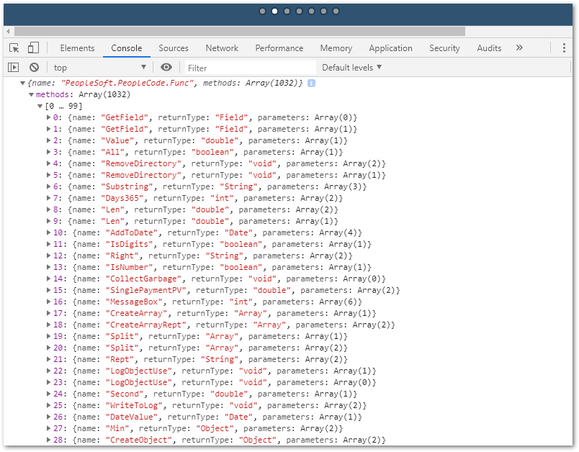Switch to the Sources tab
The width and height of the screenshot is (579, 452).
[x=174, y=48]
